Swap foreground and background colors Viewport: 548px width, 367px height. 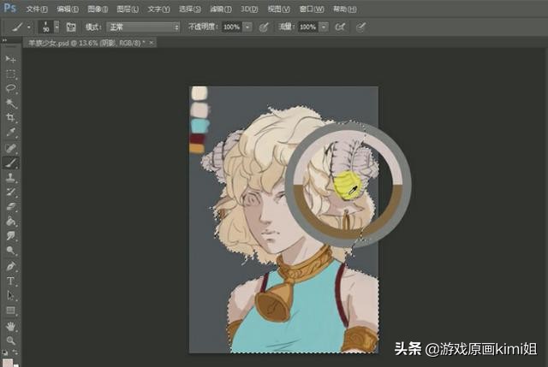pyautogui.click(x=15, y=352)
